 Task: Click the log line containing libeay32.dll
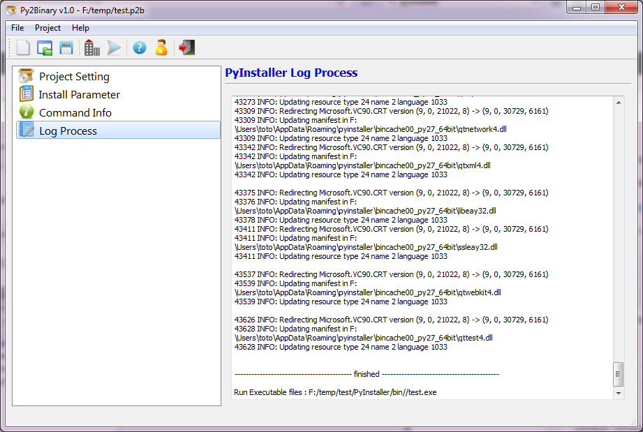click(365, 211)
